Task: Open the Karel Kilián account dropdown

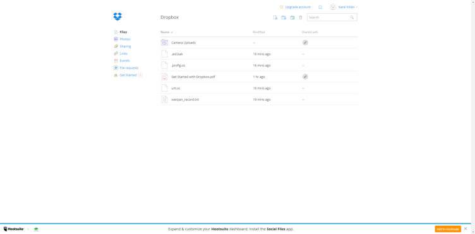Action: coord(348,7)
